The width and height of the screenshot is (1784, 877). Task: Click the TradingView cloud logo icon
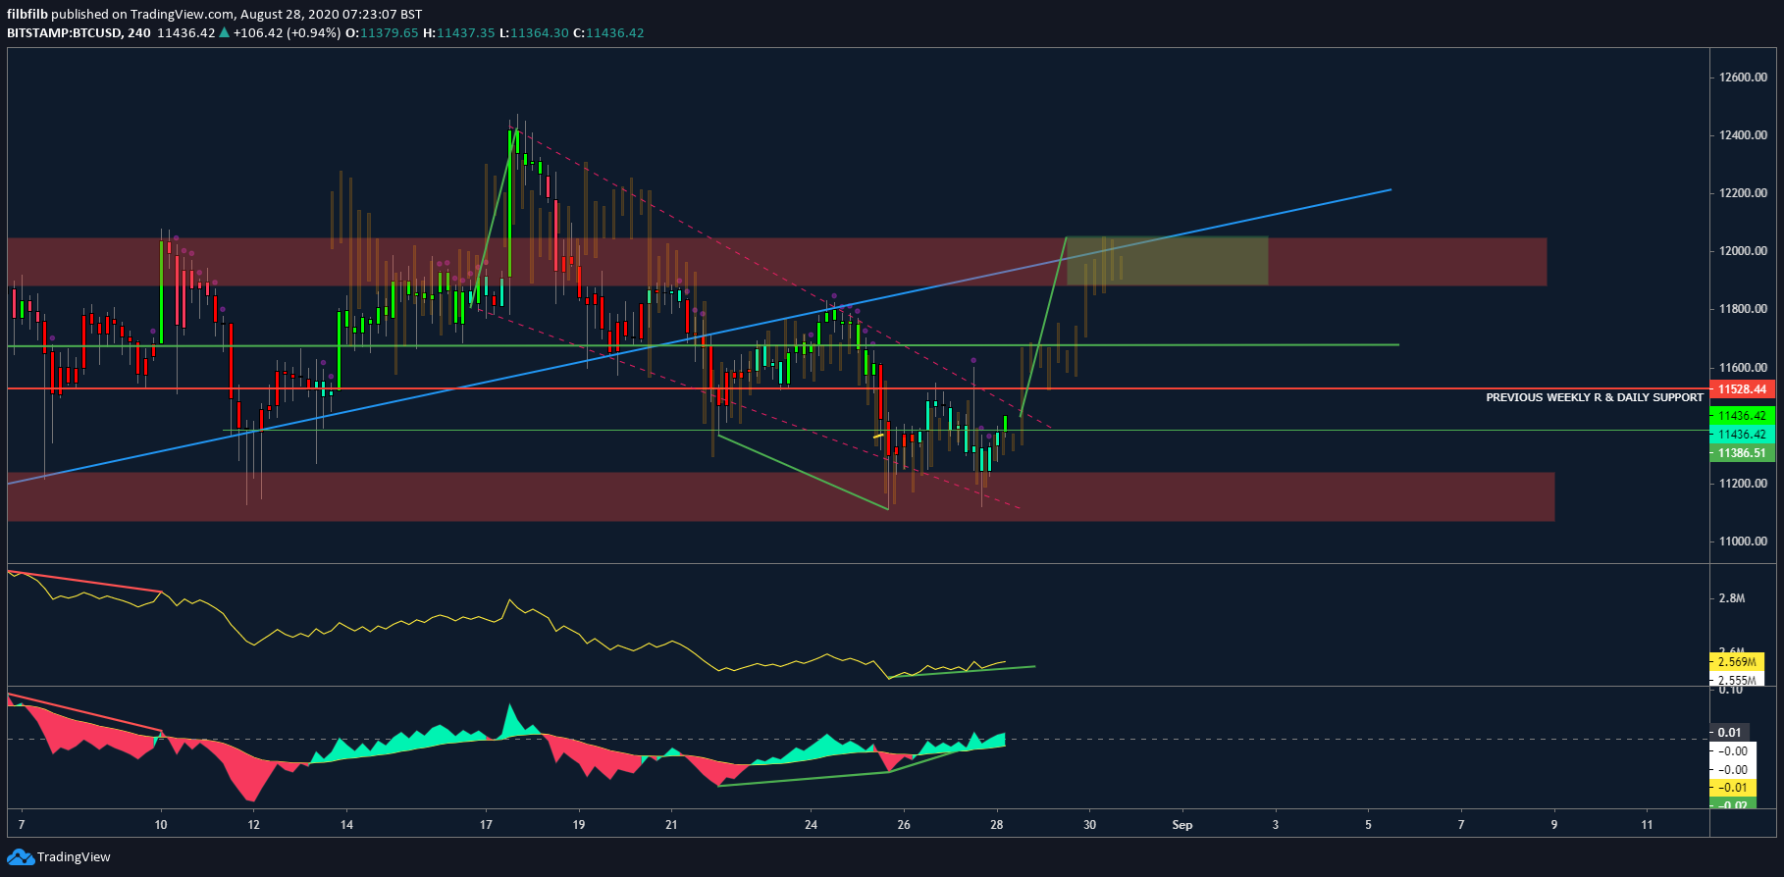(x=21, y=857)
